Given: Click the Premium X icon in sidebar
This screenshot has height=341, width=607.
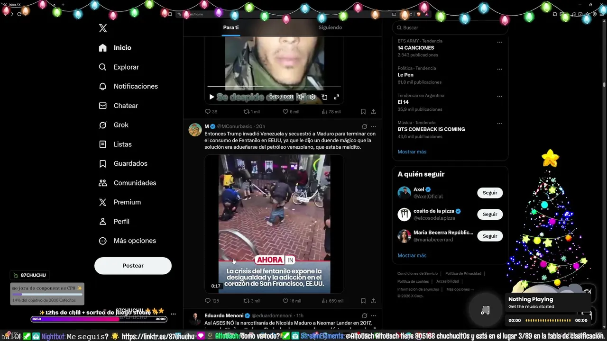Looking at the screenshot, I should pyautogui.click(x=103, y=202).
